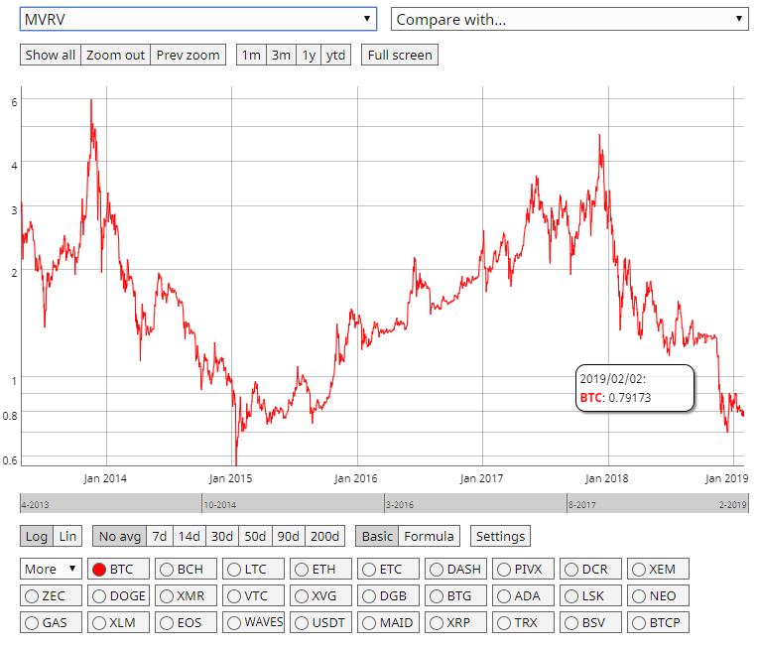Open the MVRV metric dropdown

(x=197, y=19)
